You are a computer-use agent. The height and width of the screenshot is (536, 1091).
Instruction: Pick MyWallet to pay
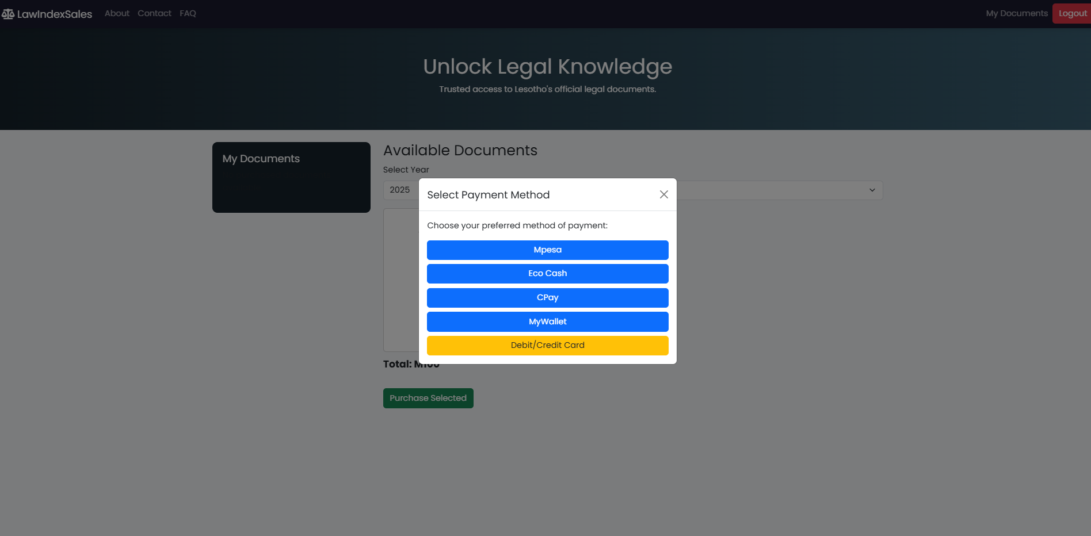[547, 322]
